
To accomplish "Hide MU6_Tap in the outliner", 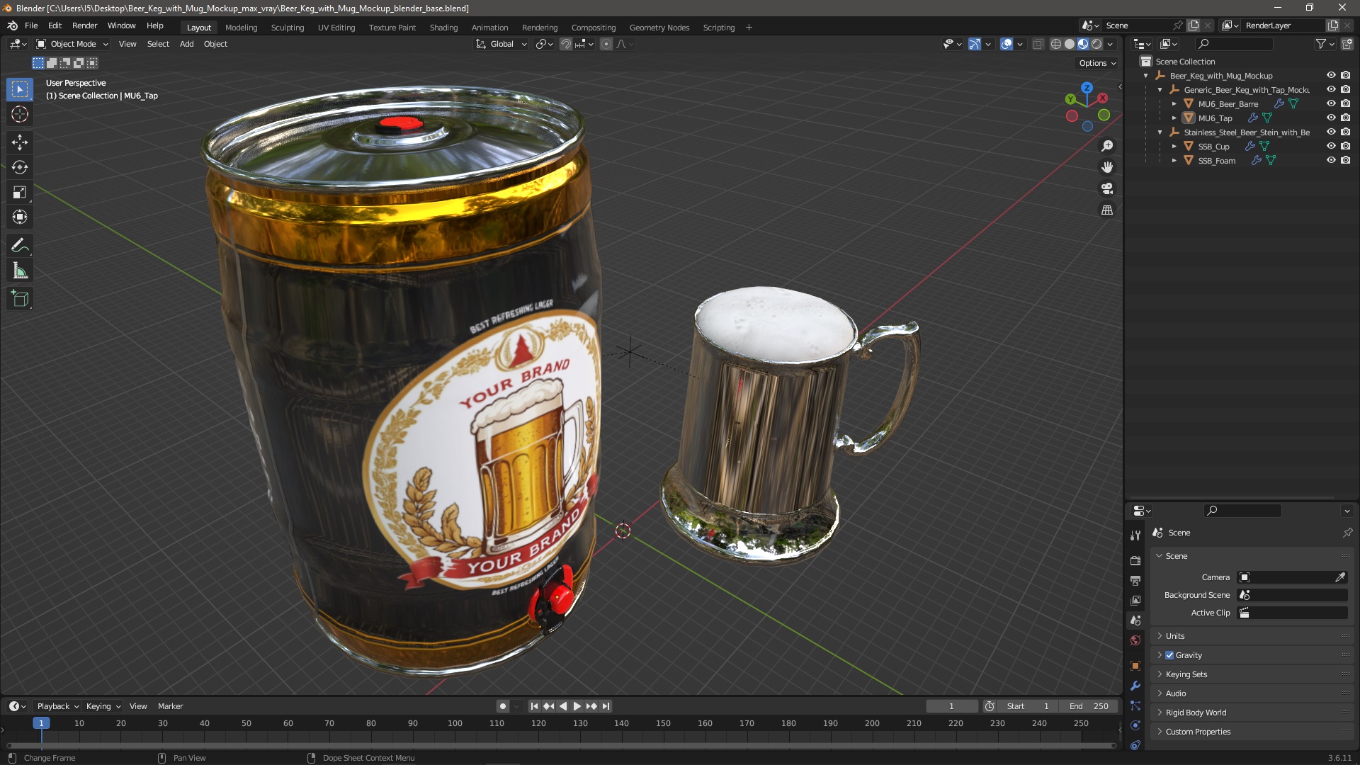I will tap(1331, 118).
